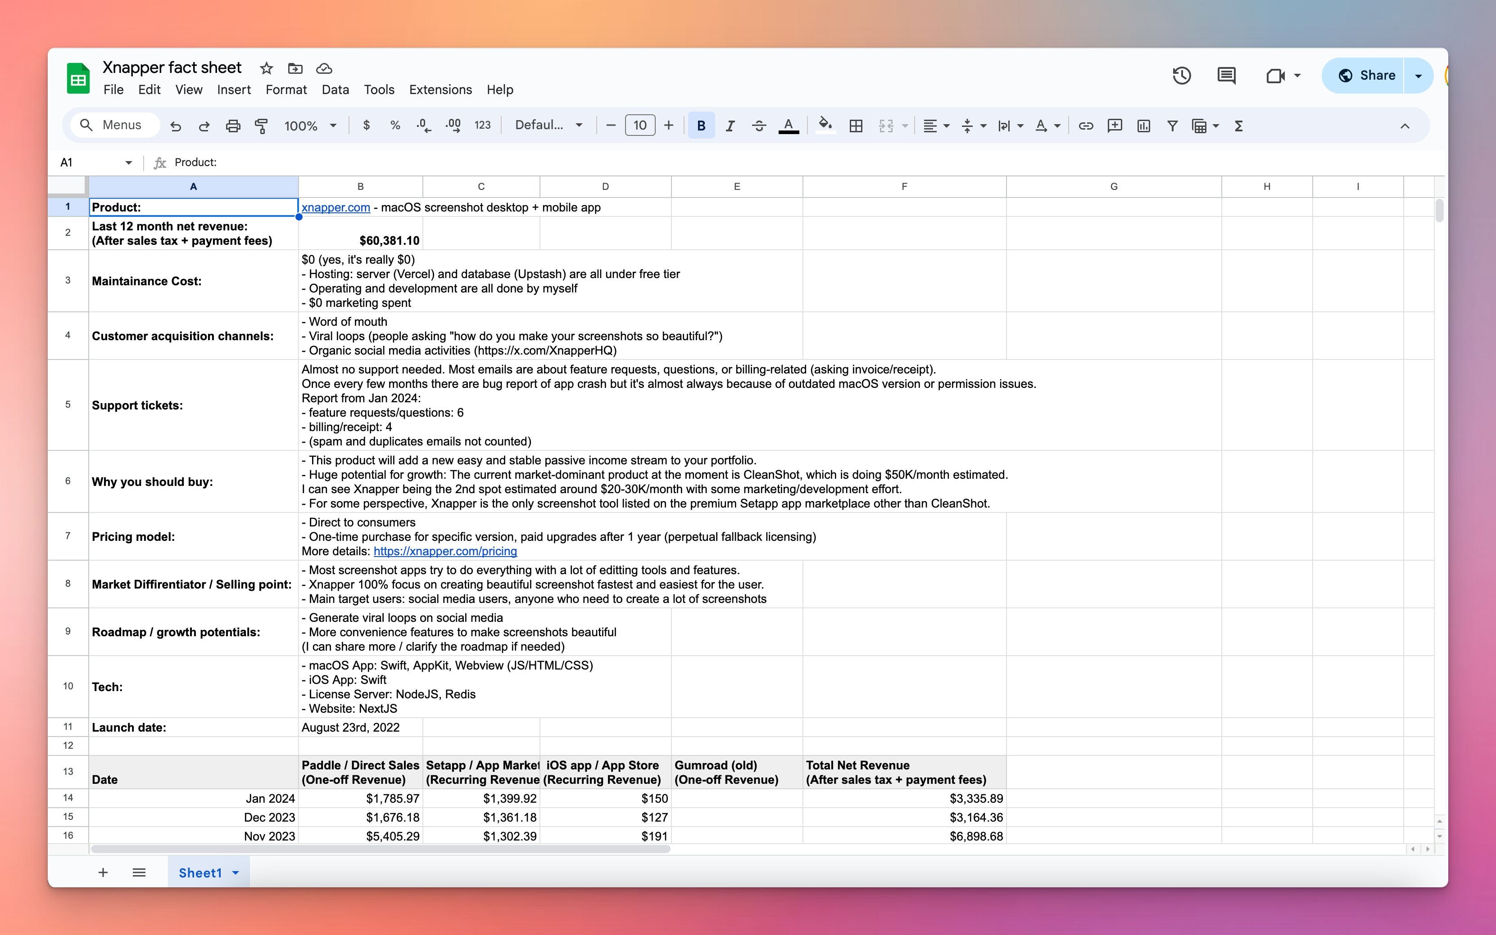Open the Help menu
This screenshot has width=1496, height=935.
coord(500,90)
